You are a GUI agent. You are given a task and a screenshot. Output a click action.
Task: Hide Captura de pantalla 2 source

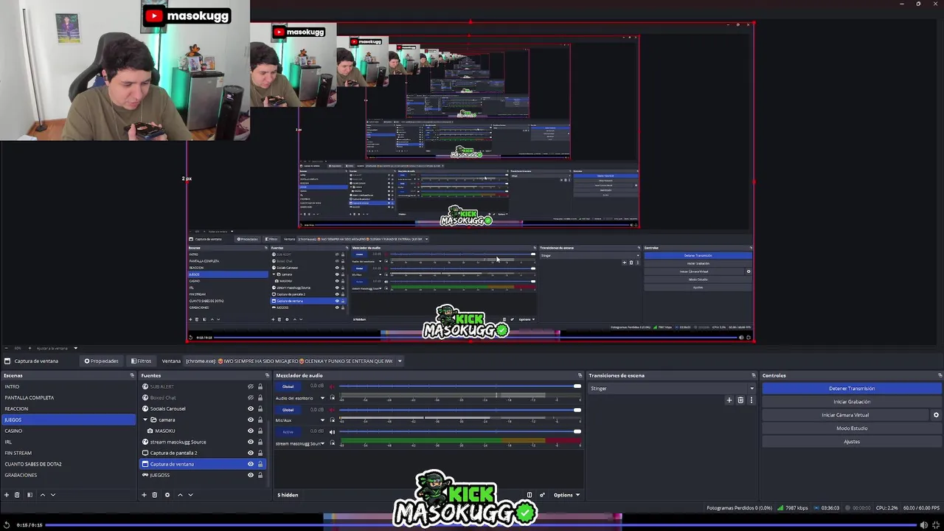coord(251,453)
